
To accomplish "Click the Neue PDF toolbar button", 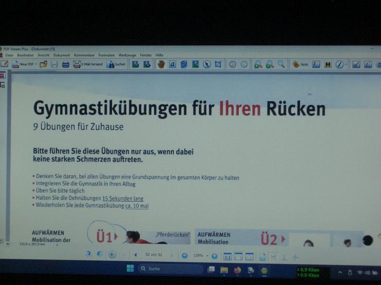I will coord(22,64).
